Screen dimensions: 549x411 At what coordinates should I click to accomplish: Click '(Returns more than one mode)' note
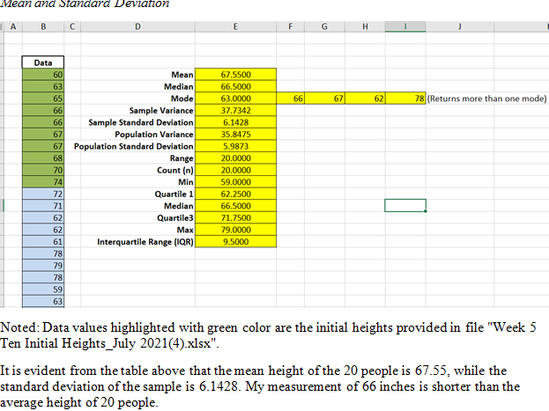pyautogui.click(x=486, y=99)
